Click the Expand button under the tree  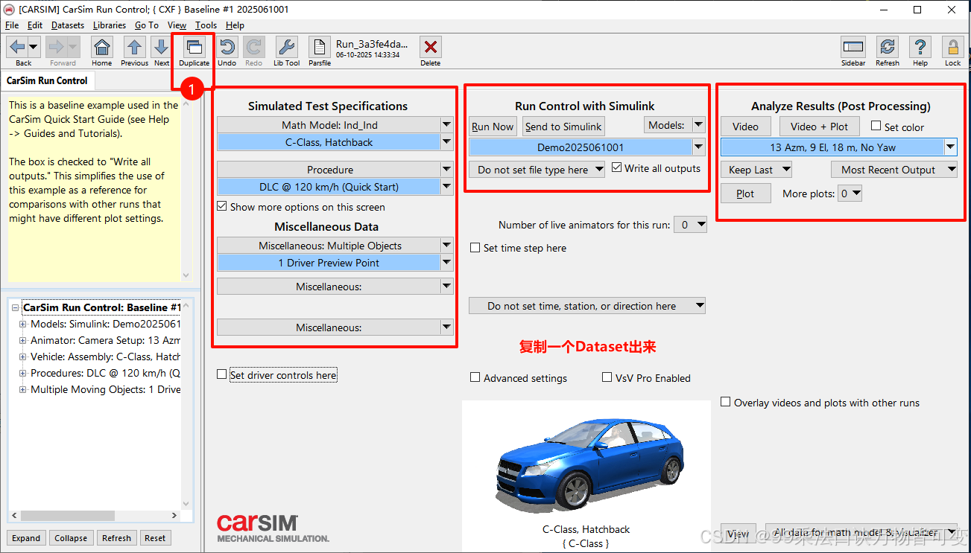(26, 538)
